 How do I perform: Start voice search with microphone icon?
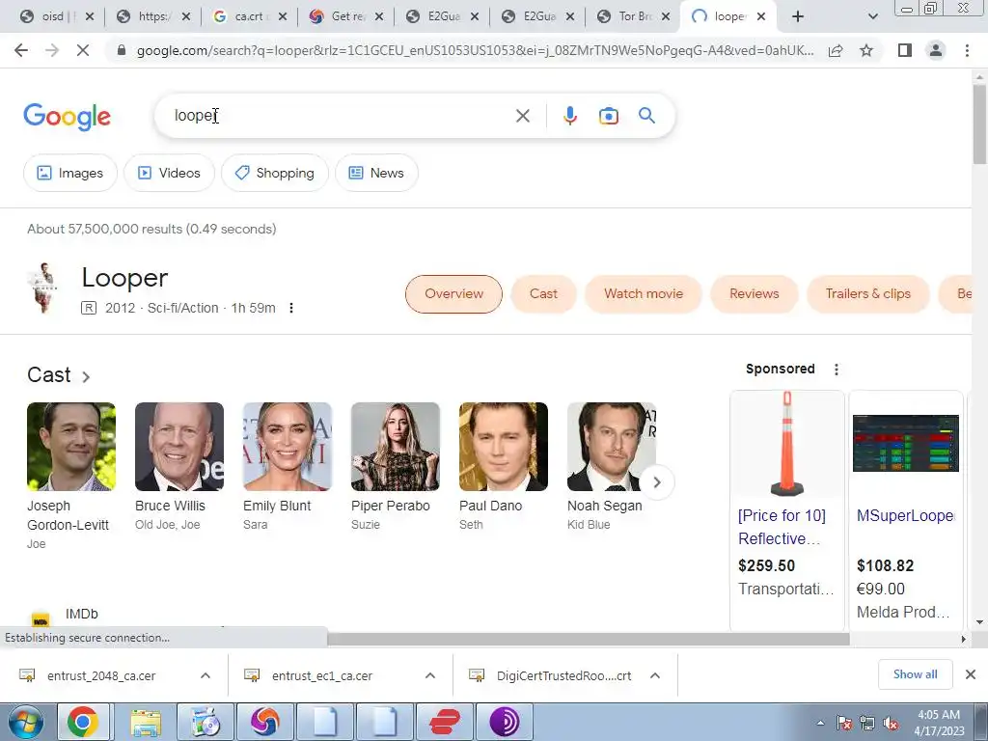coord(569,116)
